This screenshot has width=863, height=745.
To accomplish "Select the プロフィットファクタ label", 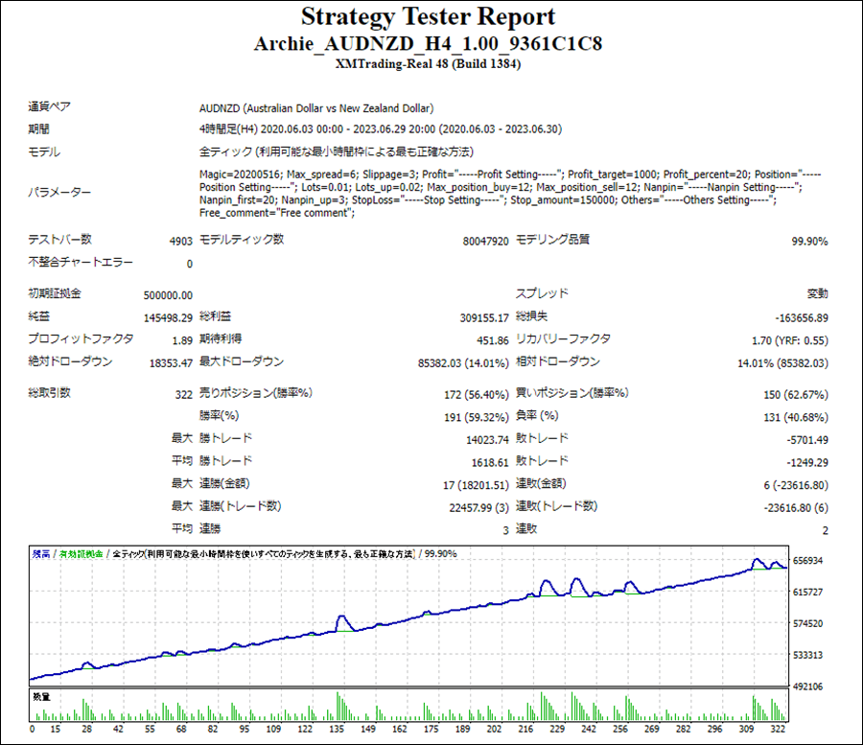I will click(81, 338).
